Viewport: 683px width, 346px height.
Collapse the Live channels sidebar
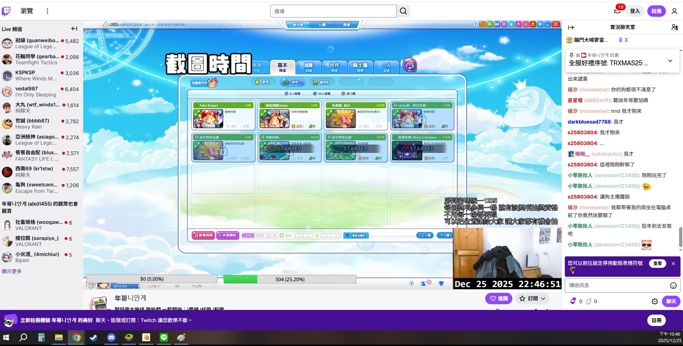tap(74, 29)
